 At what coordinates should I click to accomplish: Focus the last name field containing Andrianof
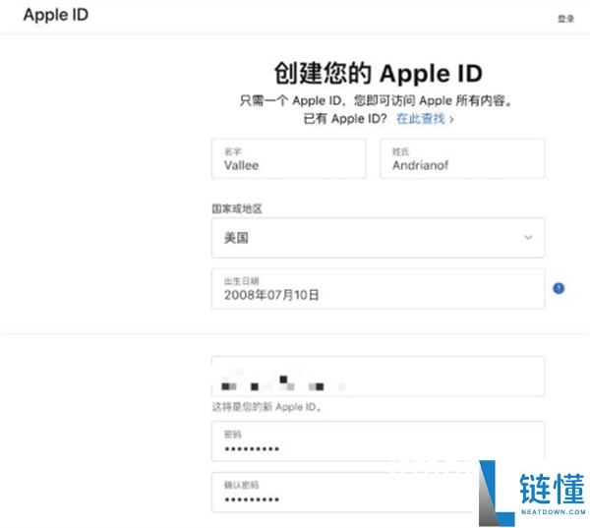[x=462, y=158]
